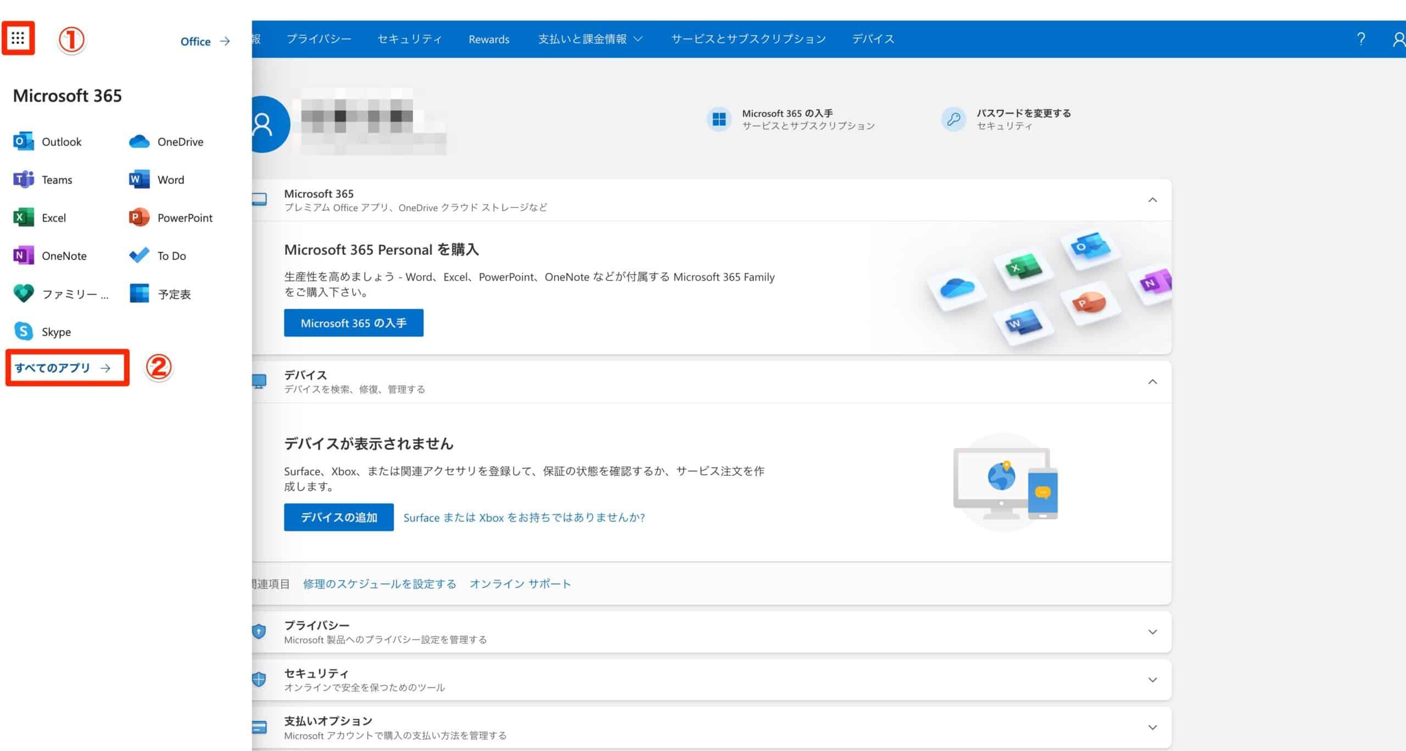Click the app launcher grid icon

pyautogui.click(x=18, y=38)
